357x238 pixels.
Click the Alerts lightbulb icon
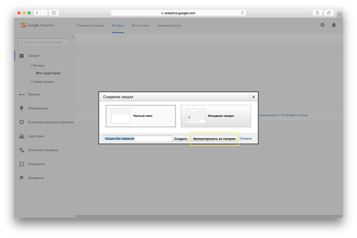click(x=21, y=109)
